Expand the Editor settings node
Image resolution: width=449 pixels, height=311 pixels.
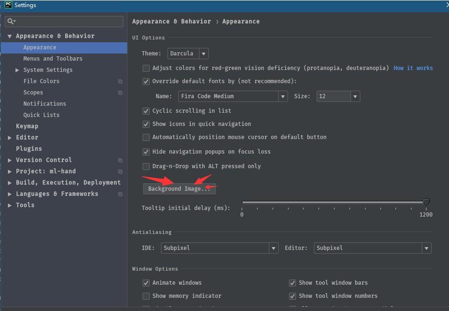pos(10,138)
